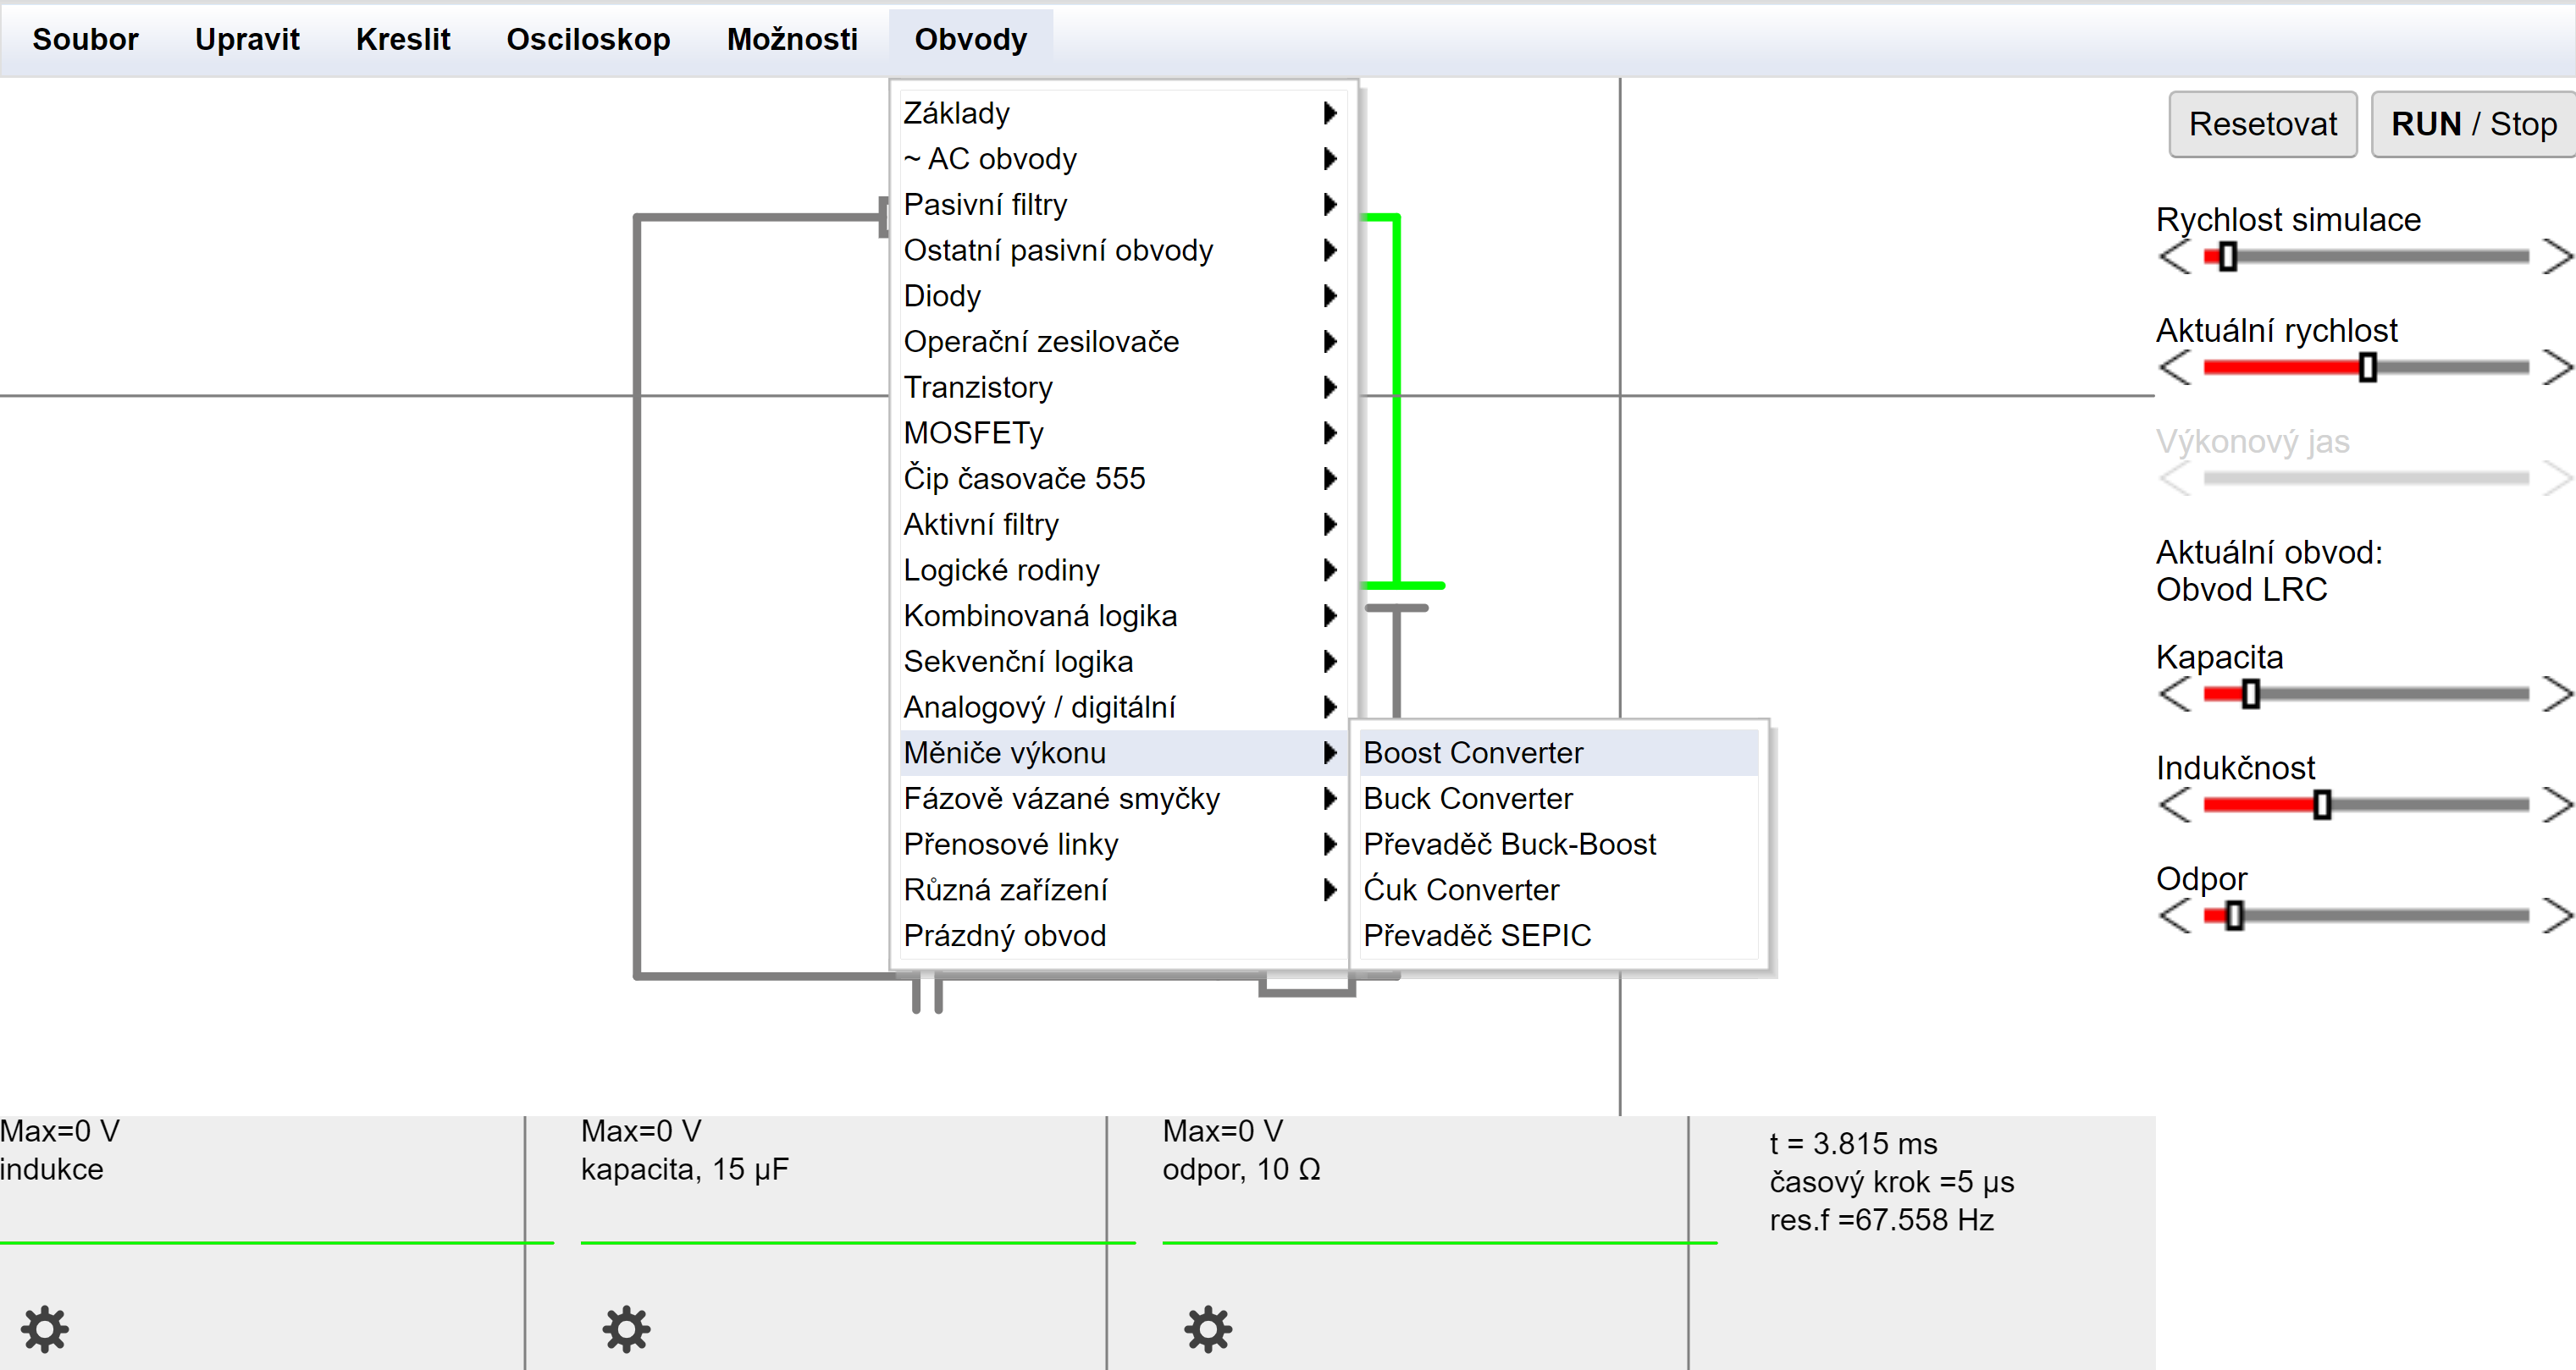The height and width of the screenshot is (1370, 2576).
Task: Increase Odpor with the right arrow
Action: (2556, 916)
